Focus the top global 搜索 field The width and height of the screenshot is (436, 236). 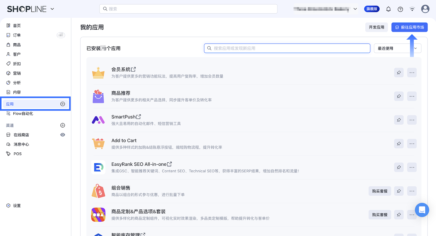(188, 9)
